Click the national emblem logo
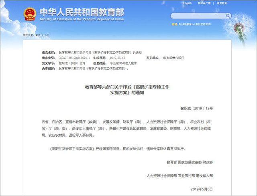 click(31, 13)
